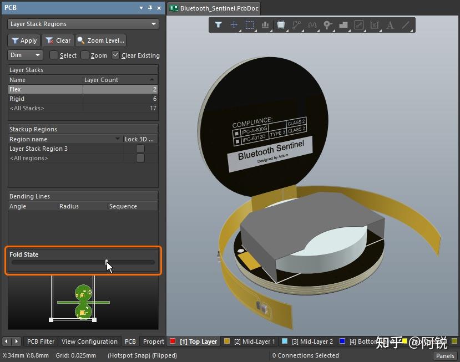The width and height of the screenshot is (460, 362).
Task: Open the Region name column dropdown arrow
Action: 118,139
